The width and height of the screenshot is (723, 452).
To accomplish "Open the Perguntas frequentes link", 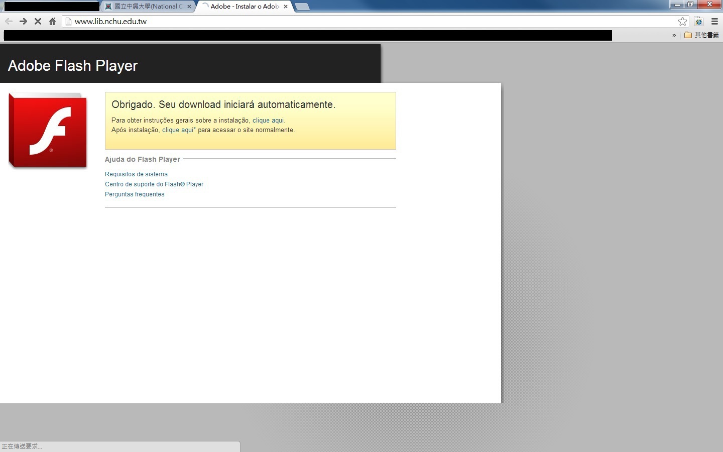I will tap(135, 194).
